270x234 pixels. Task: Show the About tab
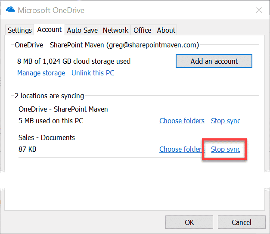click(x=166, y=30)
